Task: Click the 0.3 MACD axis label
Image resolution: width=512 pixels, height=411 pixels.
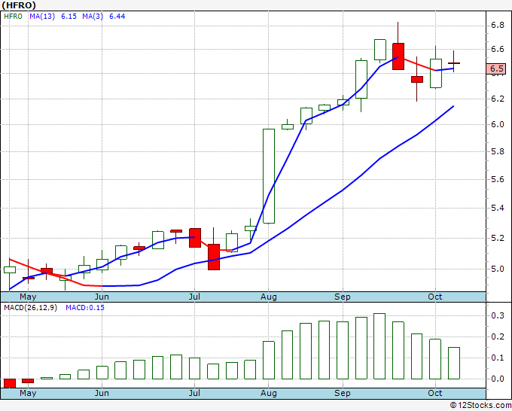Action: (x=497, y=315)
